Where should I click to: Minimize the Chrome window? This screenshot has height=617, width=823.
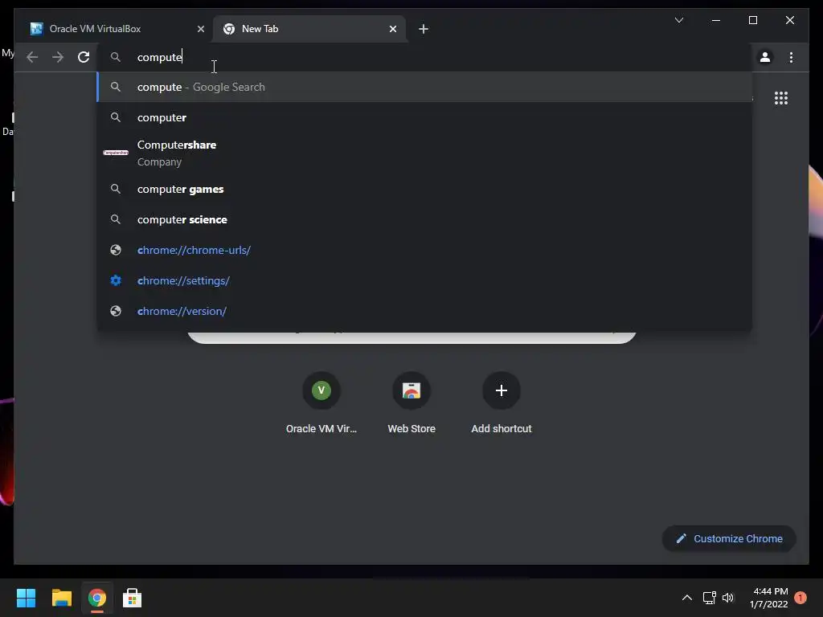716,20
